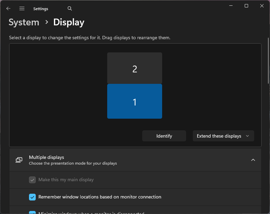Collapse the Multiple displays section
Screen dimensions: 270x214
pos(253,160)
